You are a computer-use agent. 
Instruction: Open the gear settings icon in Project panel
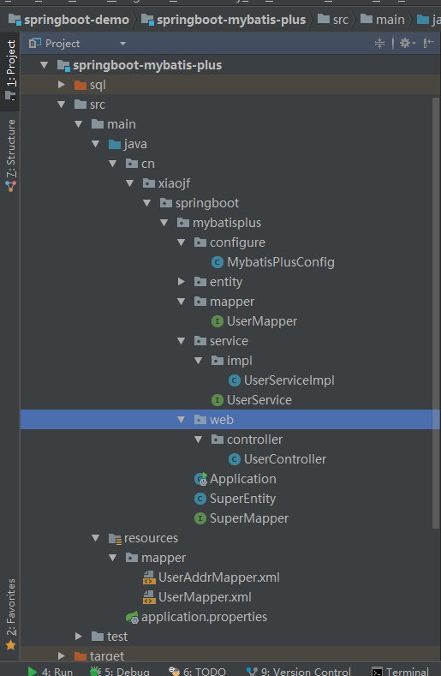405,43
